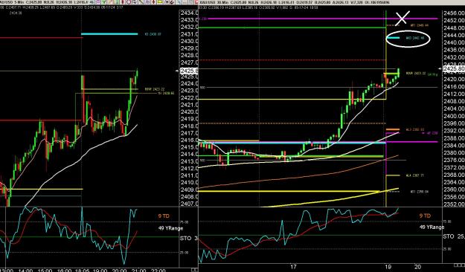Viewport: 465px width, 272px height.
Task: Click the 22:00 time axis label
Action: [x=158, y=271]
